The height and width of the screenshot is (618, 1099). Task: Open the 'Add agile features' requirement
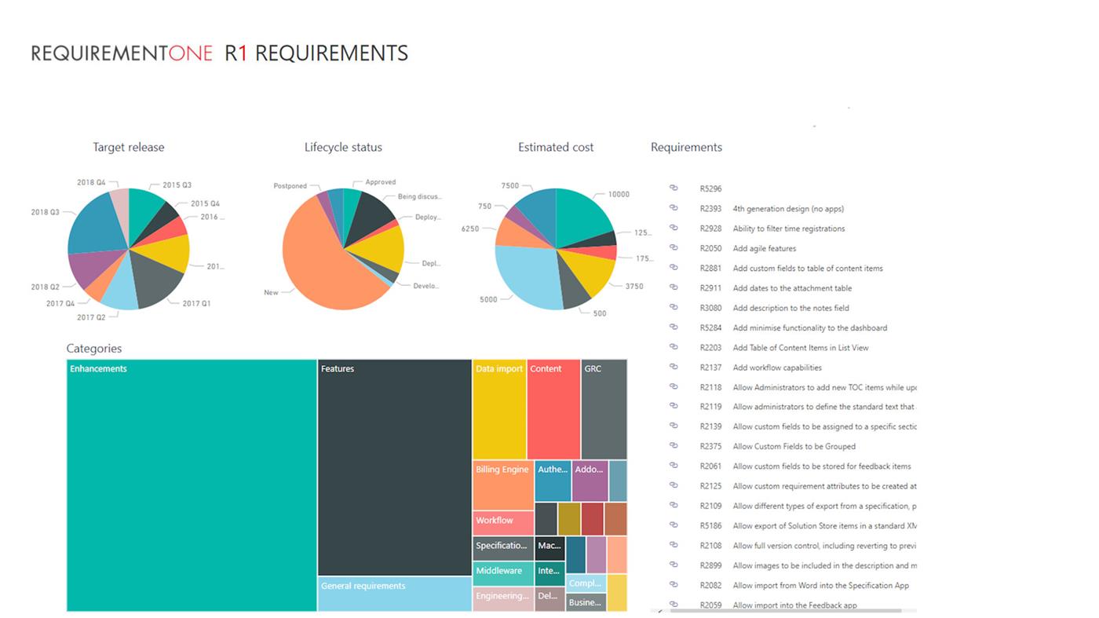pyautogui.click(x=767, y=247)
